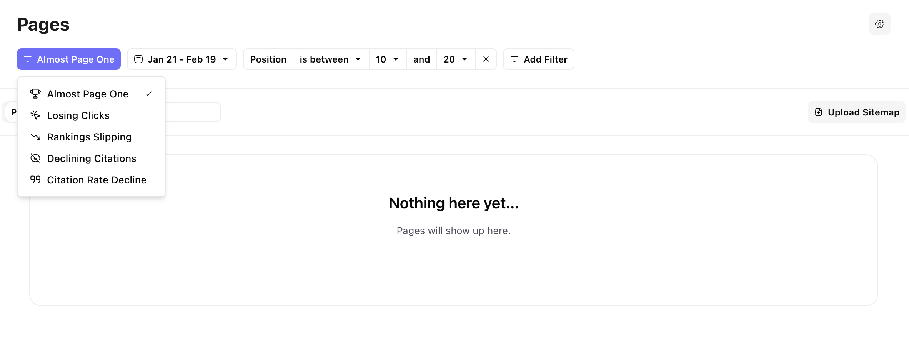Click the filter icon inside Add Filter

(514, 59)
